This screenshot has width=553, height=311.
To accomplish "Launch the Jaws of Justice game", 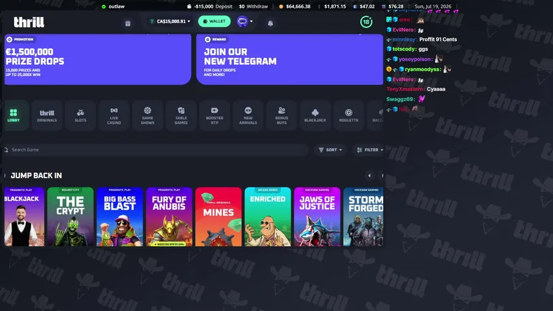I will pyautogui.click(x=317, y=216).
